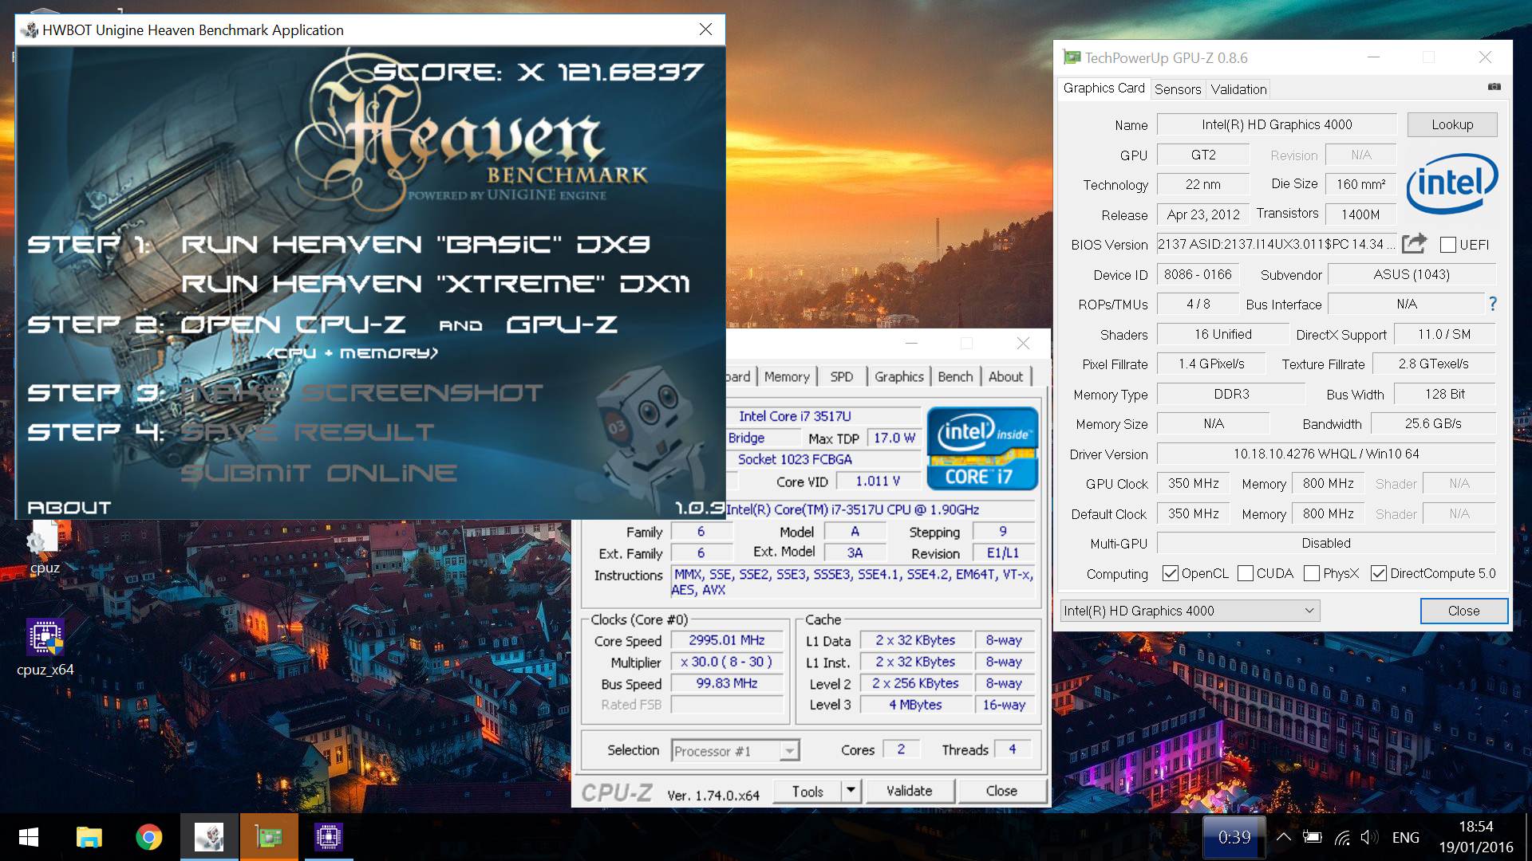Toggle the UEFI checkbox in GPU-Z
The width and height of the screenshot is (1532, 861).
click(x=1448, y=245)
